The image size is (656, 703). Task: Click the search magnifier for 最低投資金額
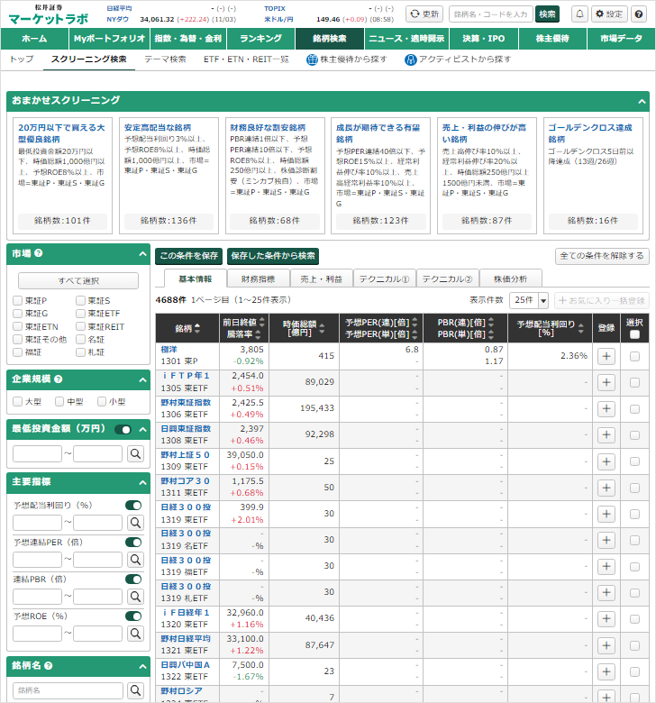tap(135, 453)
